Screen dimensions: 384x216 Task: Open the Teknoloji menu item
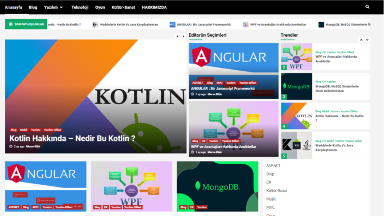80,7
